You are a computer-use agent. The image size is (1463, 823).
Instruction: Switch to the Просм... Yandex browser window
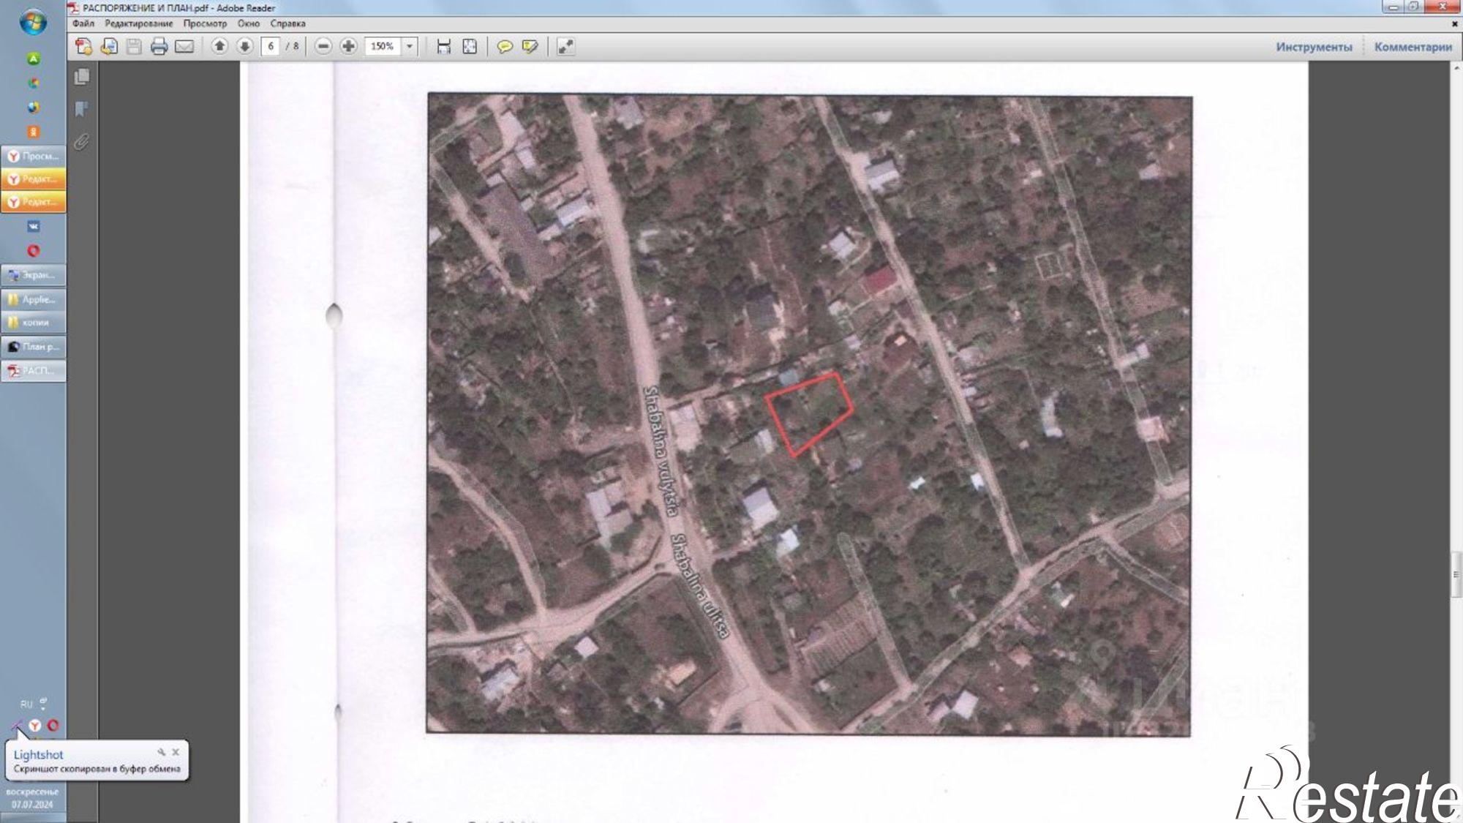(x=33, y=156)
